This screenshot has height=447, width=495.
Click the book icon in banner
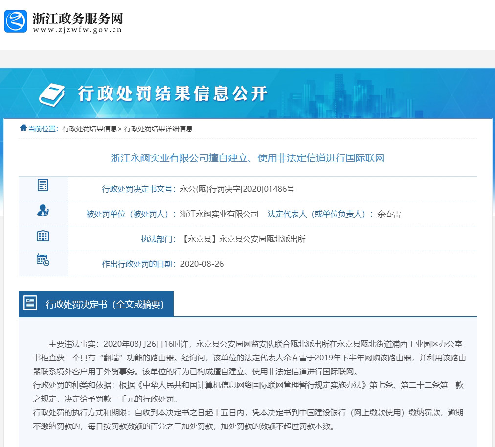(52, 93)
